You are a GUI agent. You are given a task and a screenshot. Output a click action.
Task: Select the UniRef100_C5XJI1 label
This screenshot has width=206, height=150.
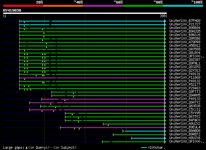coord(185,110)
